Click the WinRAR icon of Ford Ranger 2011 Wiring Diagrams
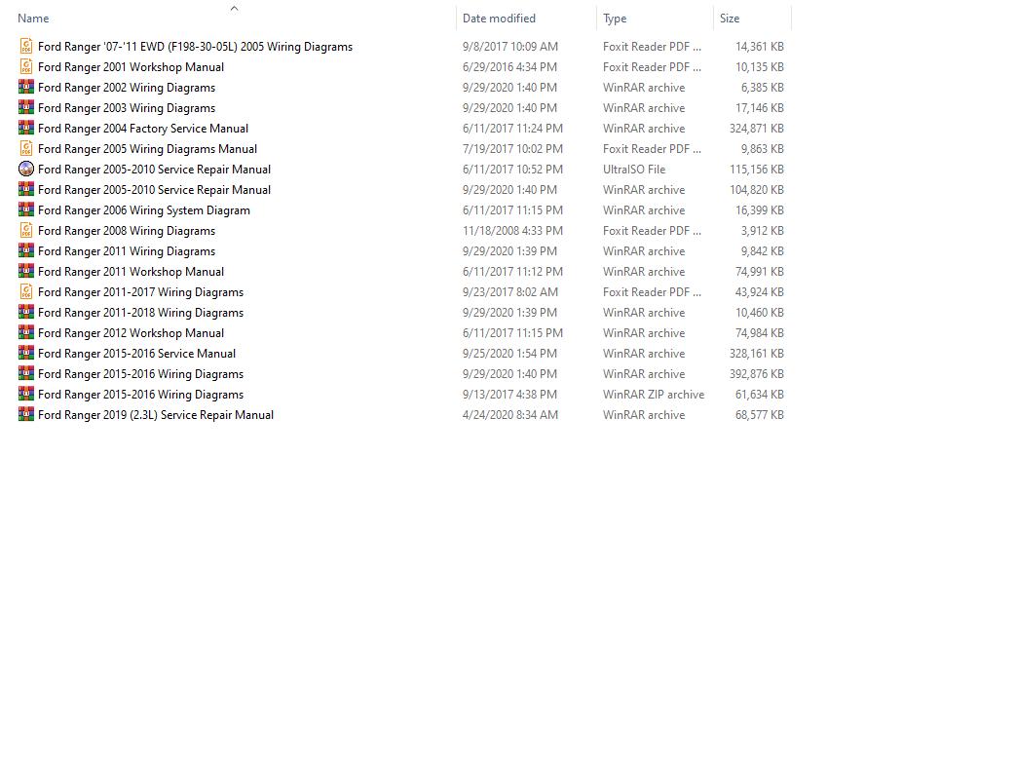1016x760 pixels. [x=26, y=250]
